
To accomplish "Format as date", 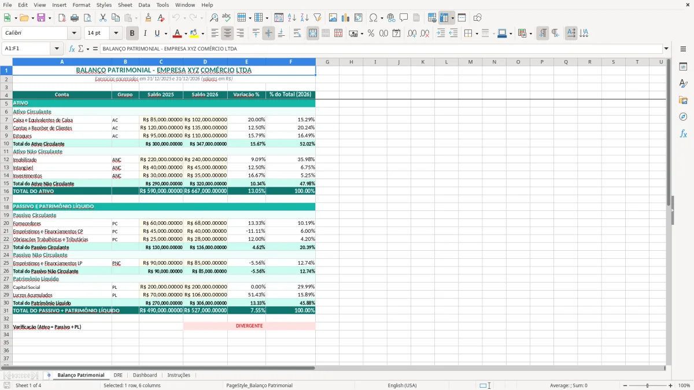I will pos(397,34).
